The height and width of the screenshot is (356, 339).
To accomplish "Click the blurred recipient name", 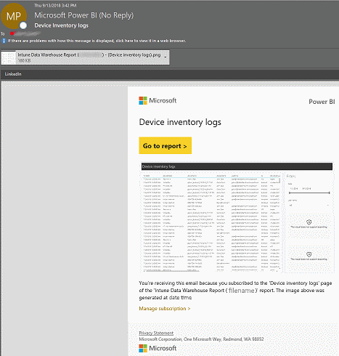I will [25, 33].
